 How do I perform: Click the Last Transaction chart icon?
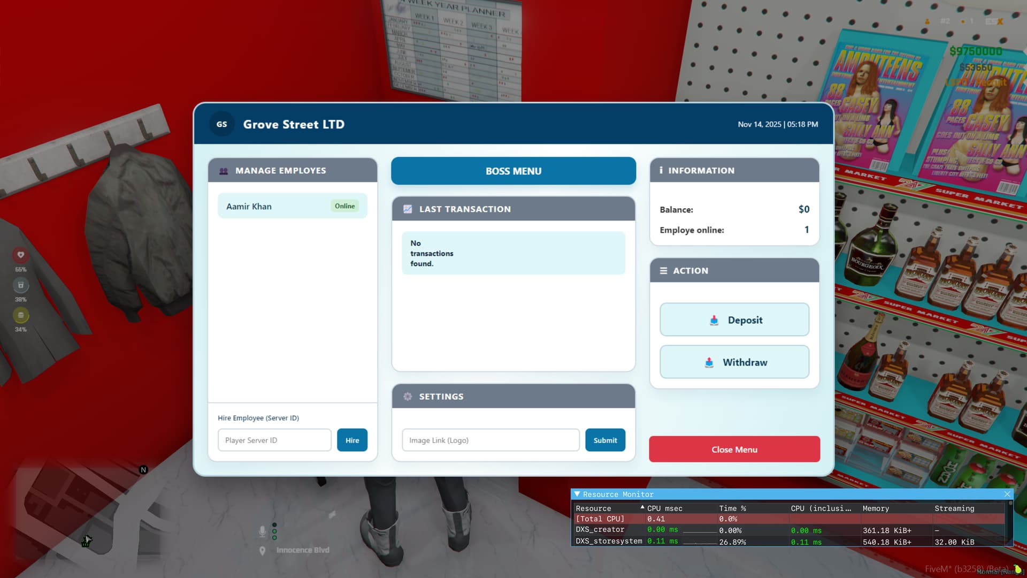coord(408,209)
